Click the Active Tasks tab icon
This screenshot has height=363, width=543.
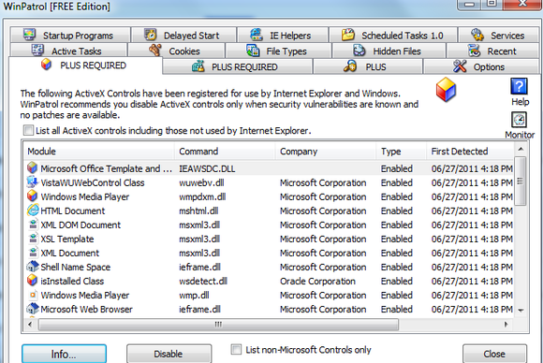coord(37,51)
